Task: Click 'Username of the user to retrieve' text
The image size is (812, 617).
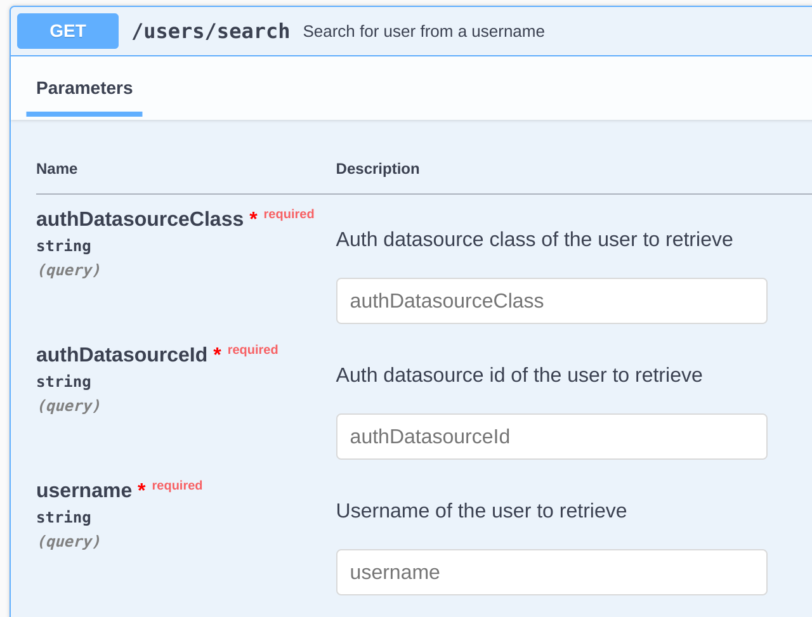Action: [x=481, y=510]
